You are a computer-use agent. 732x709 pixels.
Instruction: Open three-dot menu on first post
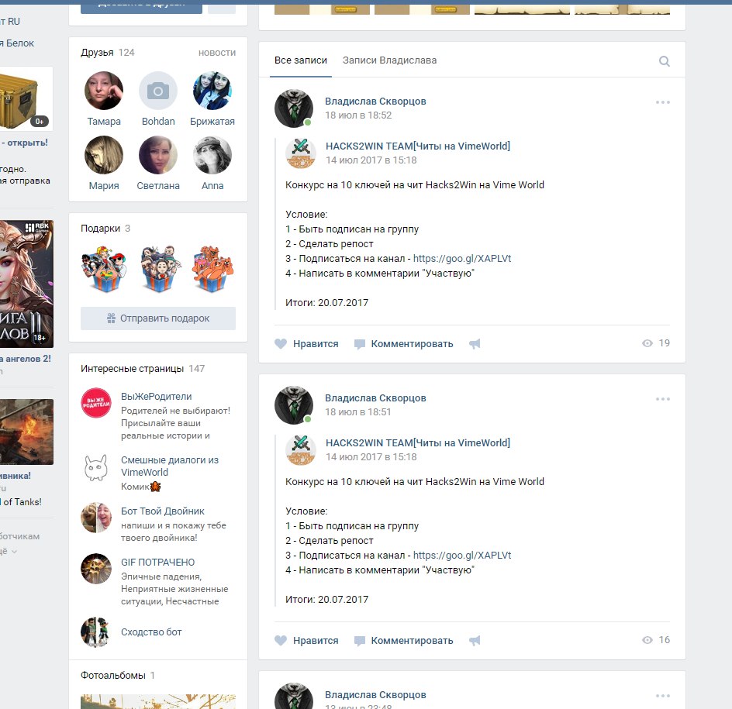tap(662, 102)
